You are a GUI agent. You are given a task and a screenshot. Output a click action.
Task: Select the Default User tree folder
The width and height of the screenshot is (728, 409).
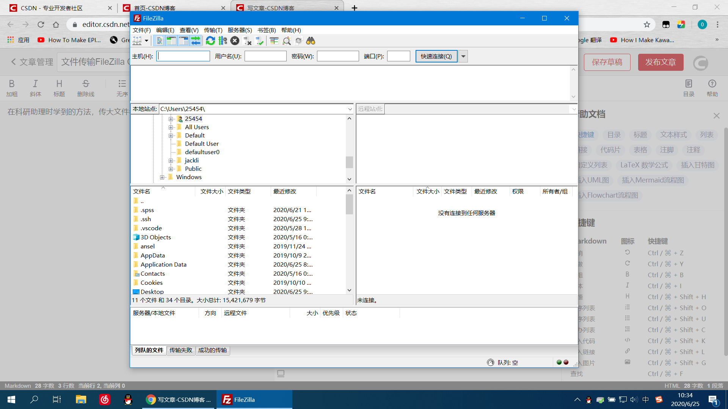click(x=202, y=144)
